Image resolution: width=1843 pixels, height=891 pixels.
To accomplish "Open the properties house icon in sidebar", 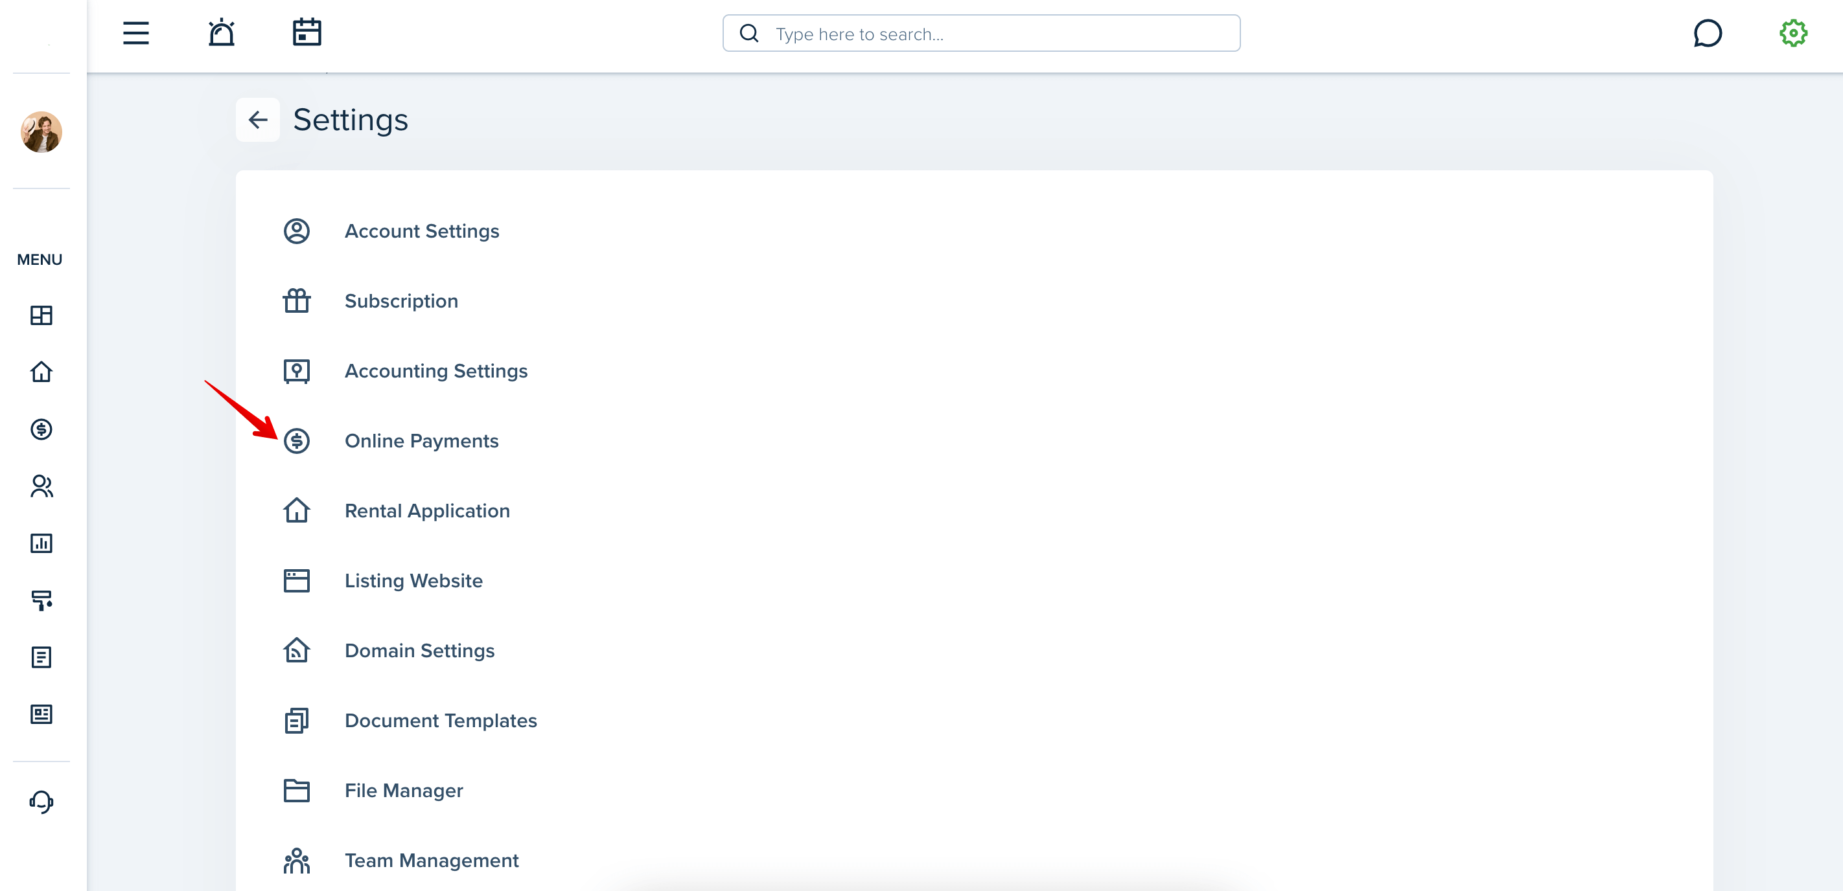I will pos(41,372).
